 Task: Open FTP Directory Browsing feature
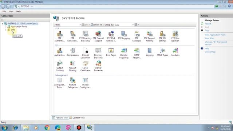point(85,36)
